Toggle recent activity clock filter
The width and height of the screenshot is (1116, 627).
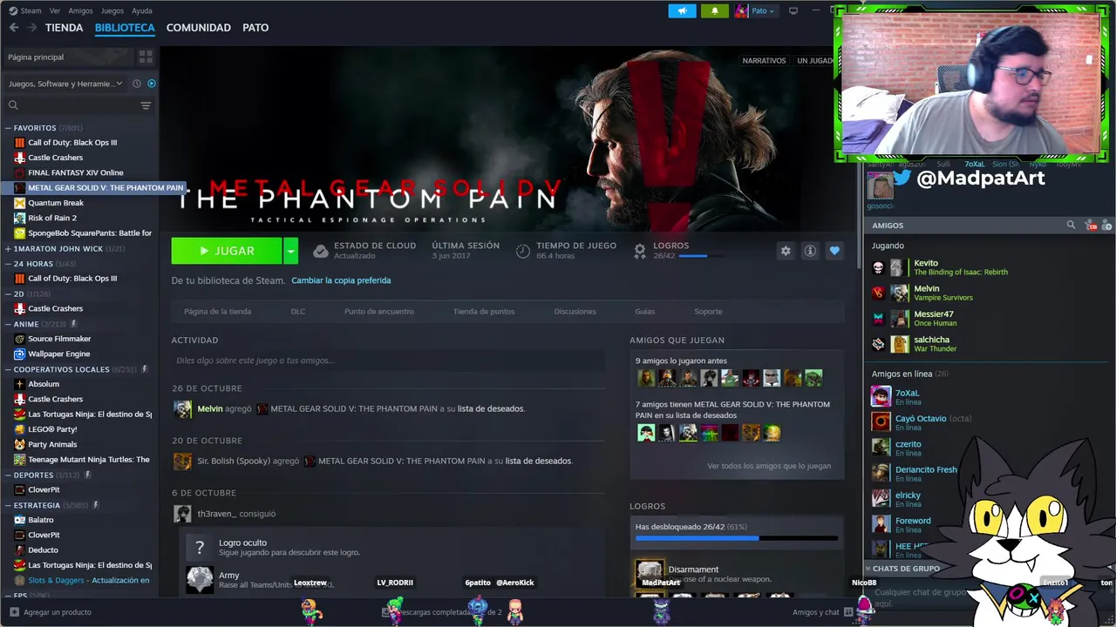(137, 84)
